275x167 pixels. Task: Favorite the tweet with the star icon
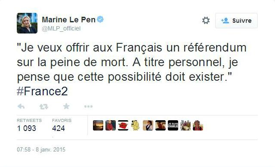66,106
